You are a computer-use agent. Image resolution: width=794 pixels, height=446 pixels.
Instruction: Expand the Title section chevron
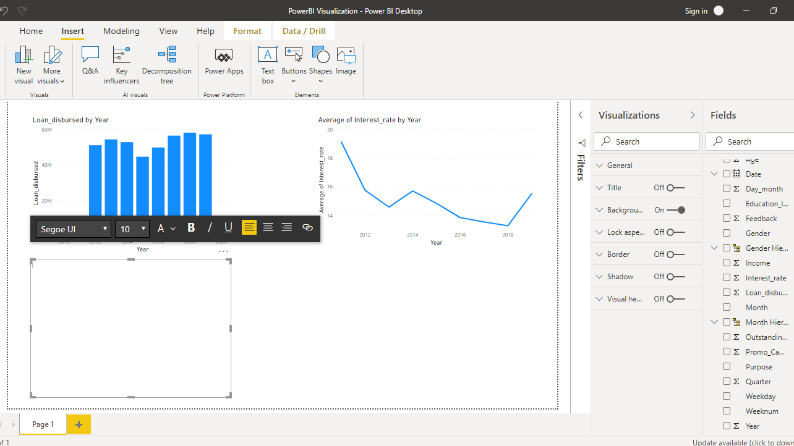click(x=599, y=188)
